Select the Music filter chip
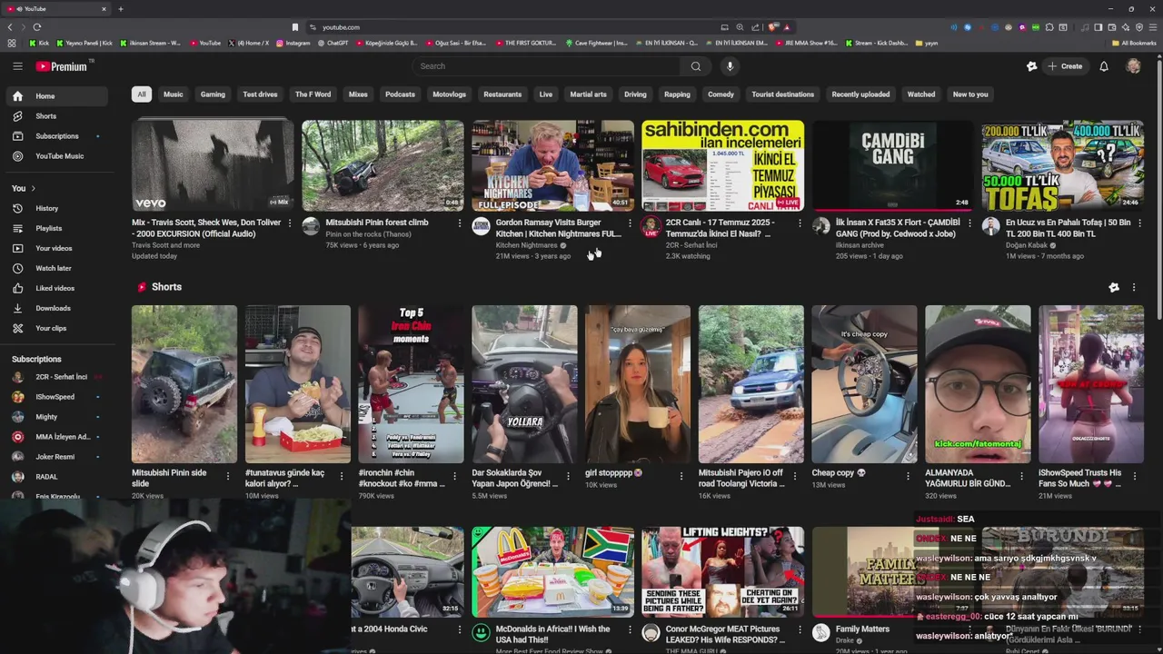 [x=173, y=94]
